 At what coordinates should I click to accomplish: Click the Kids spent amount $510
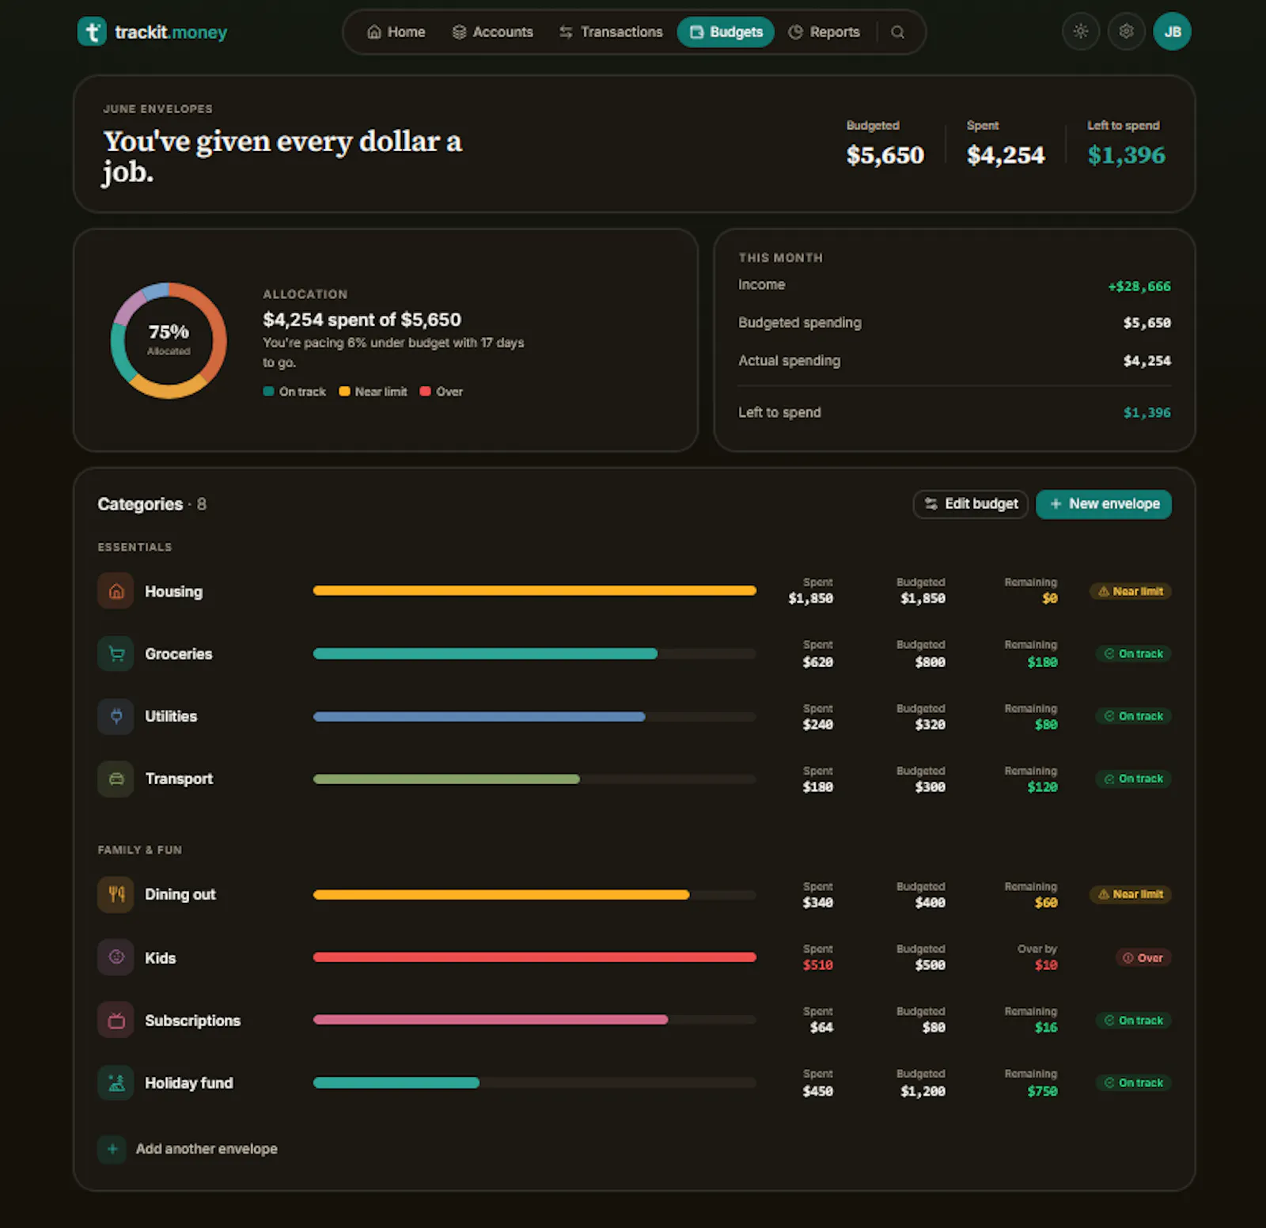pos(817,965)
